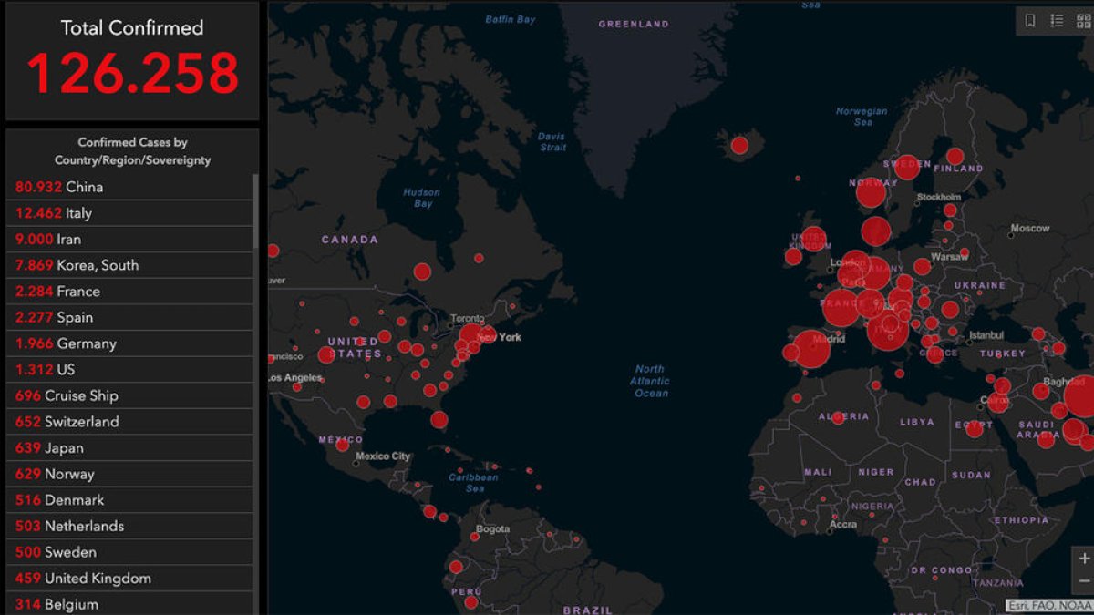Select the large marker over Norway

tap(871, 193)
